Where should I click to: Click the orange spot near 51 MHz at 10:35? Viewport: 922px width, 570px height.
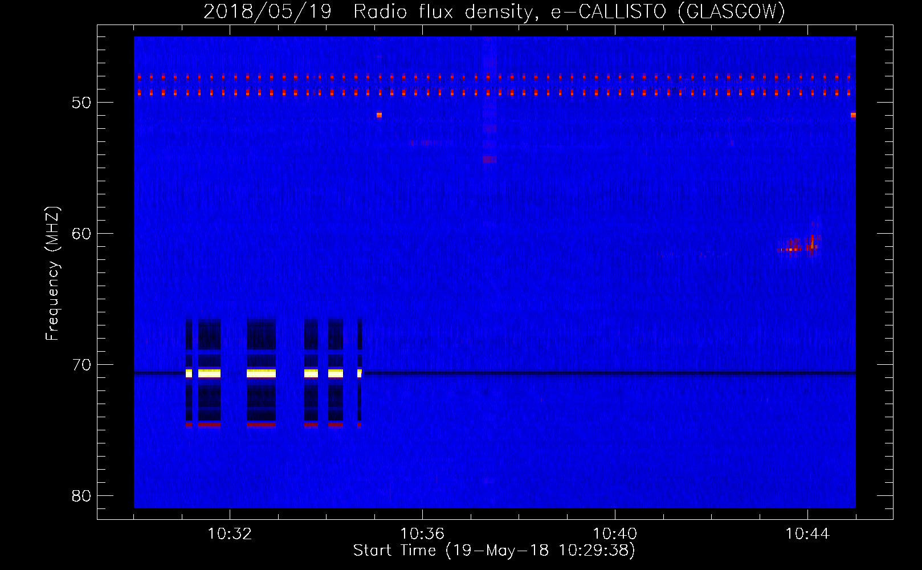[x=379, y=115]
